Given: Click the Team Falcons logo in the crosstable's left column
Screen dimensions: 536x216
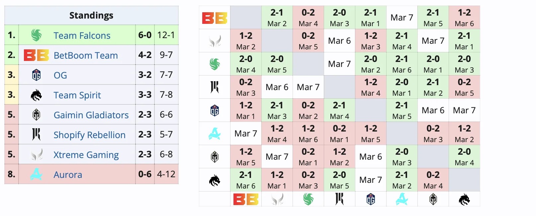Looking at the screenshot, I should click(x=215, y=64).
